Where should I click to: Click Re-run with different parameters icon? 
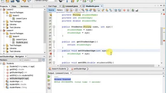[49, 80]
